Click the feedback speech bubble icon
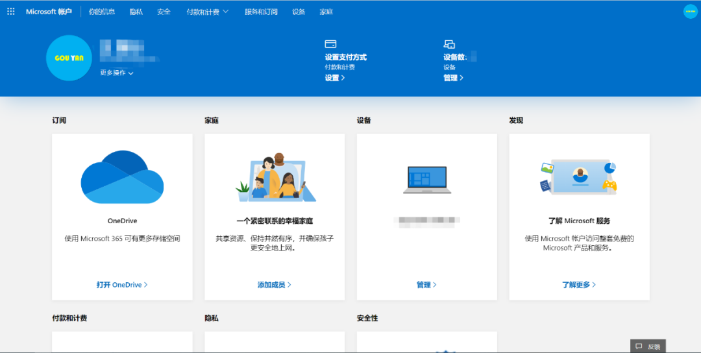701x353 pixels. (639, 347)
